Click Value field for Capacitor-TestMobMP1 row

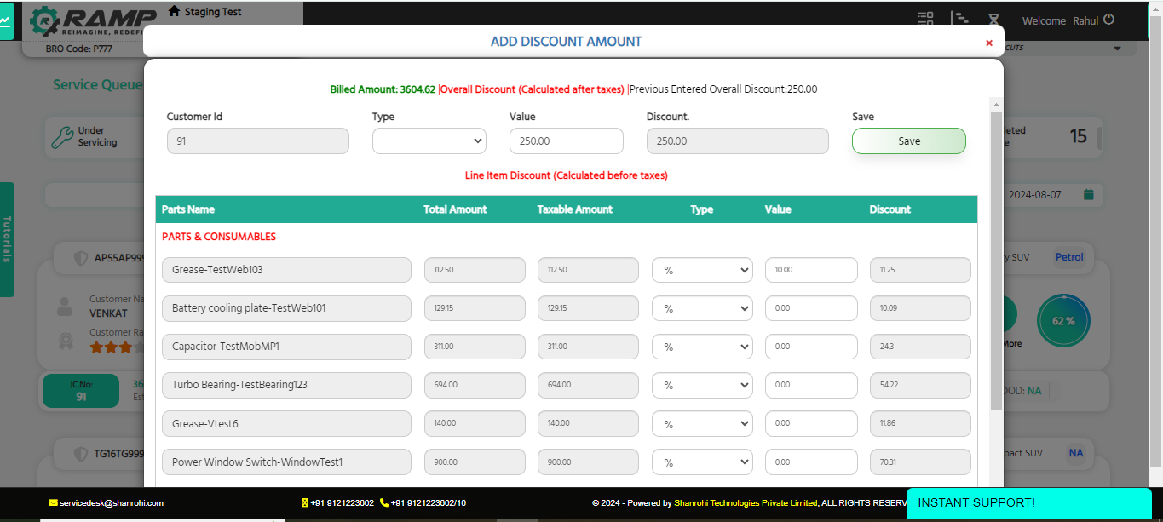click(x=810, y=347)
